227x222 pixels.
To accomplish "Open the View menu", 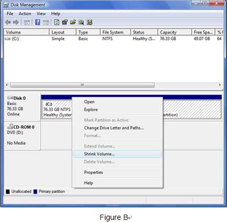I will pyautogui.click(x=41, y=14).
